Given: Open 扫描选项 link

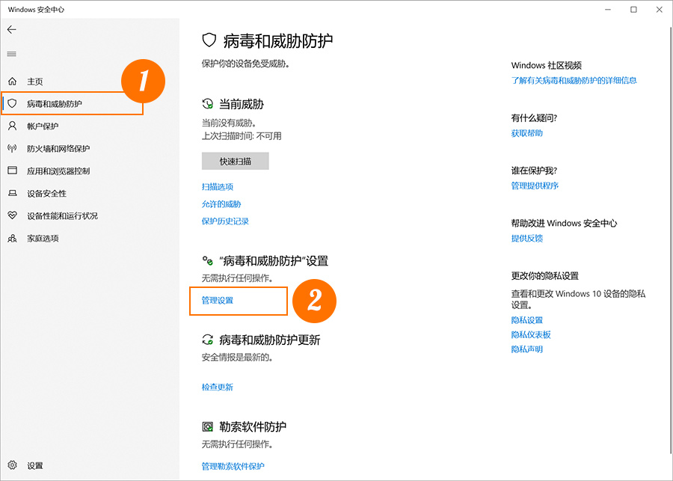Looking at the screenshot, I should tap(218, 187).
